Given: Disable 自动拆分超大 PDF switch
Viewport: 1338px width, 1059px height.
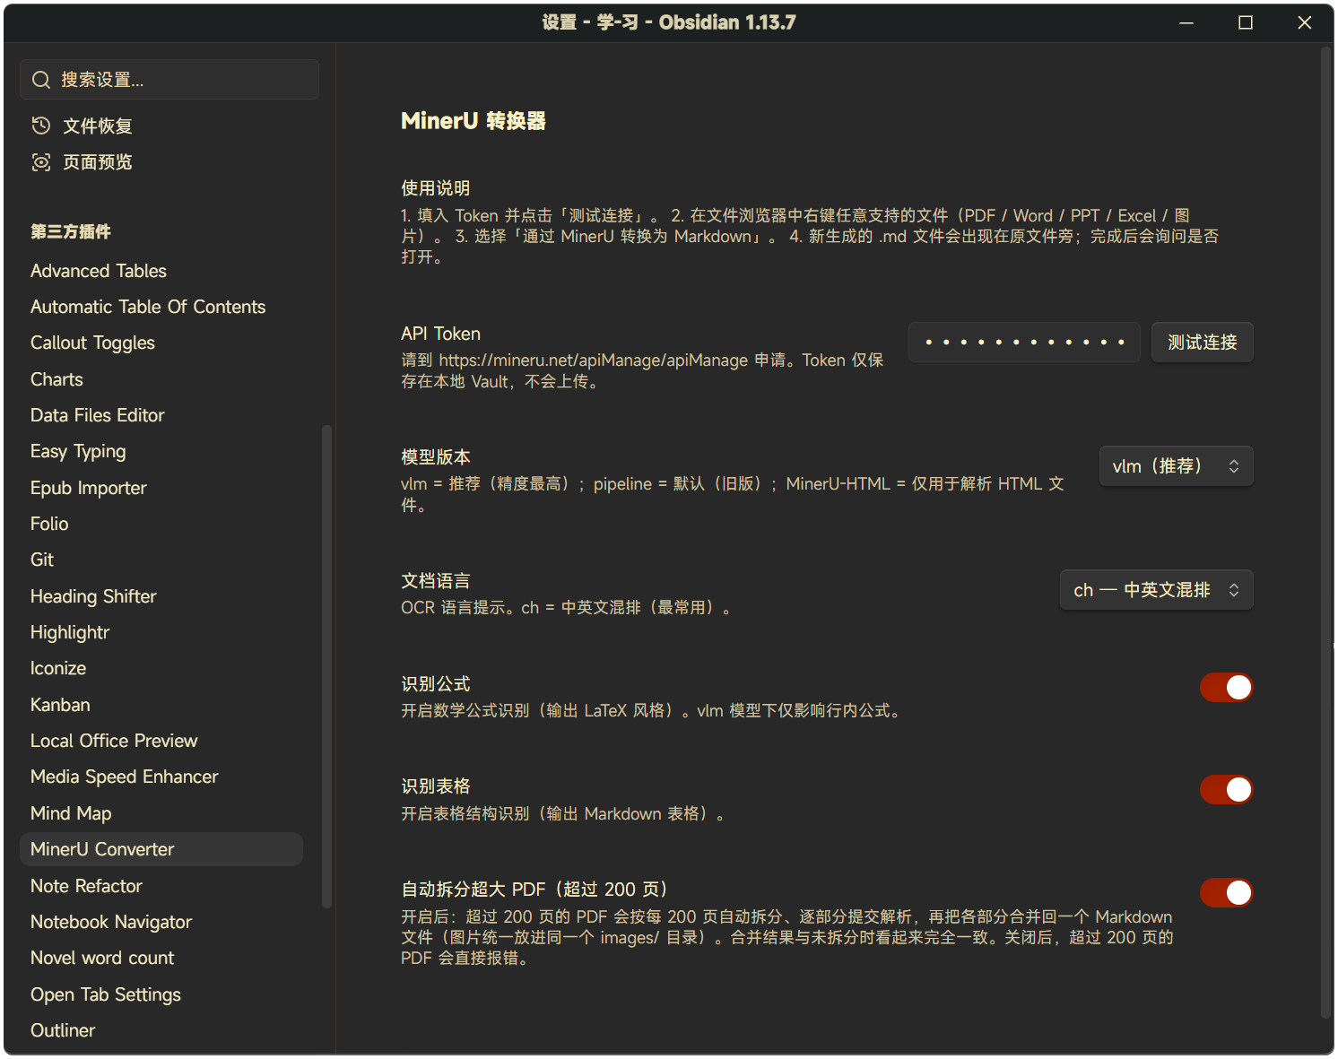Looking at the screenshot, I should coord(1226,893).
